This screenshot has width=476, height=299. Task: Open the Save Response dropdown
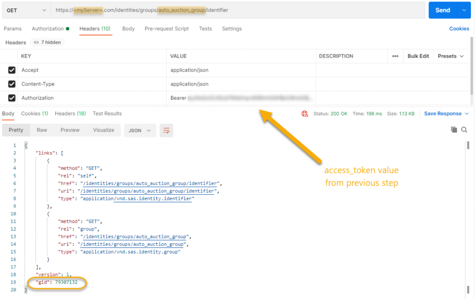tap(446, 113)
